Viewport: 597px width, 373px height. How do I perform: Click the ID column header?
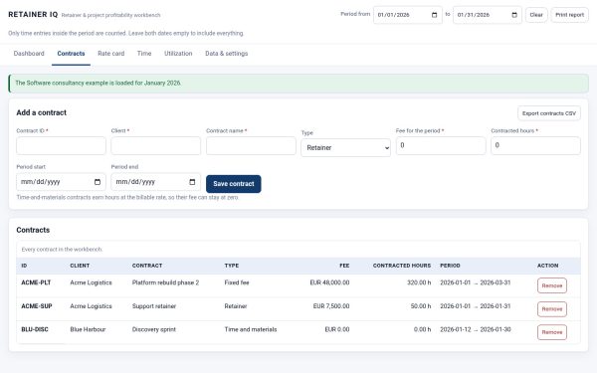point(24,266)
